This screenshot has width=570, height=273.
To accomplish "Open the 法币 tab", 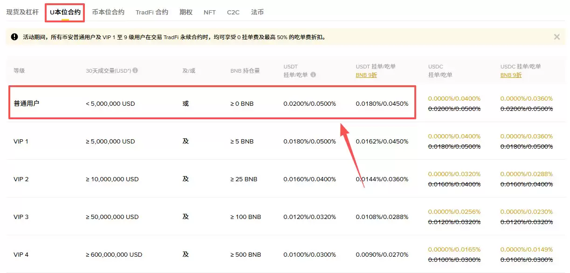I will (257, 13).
